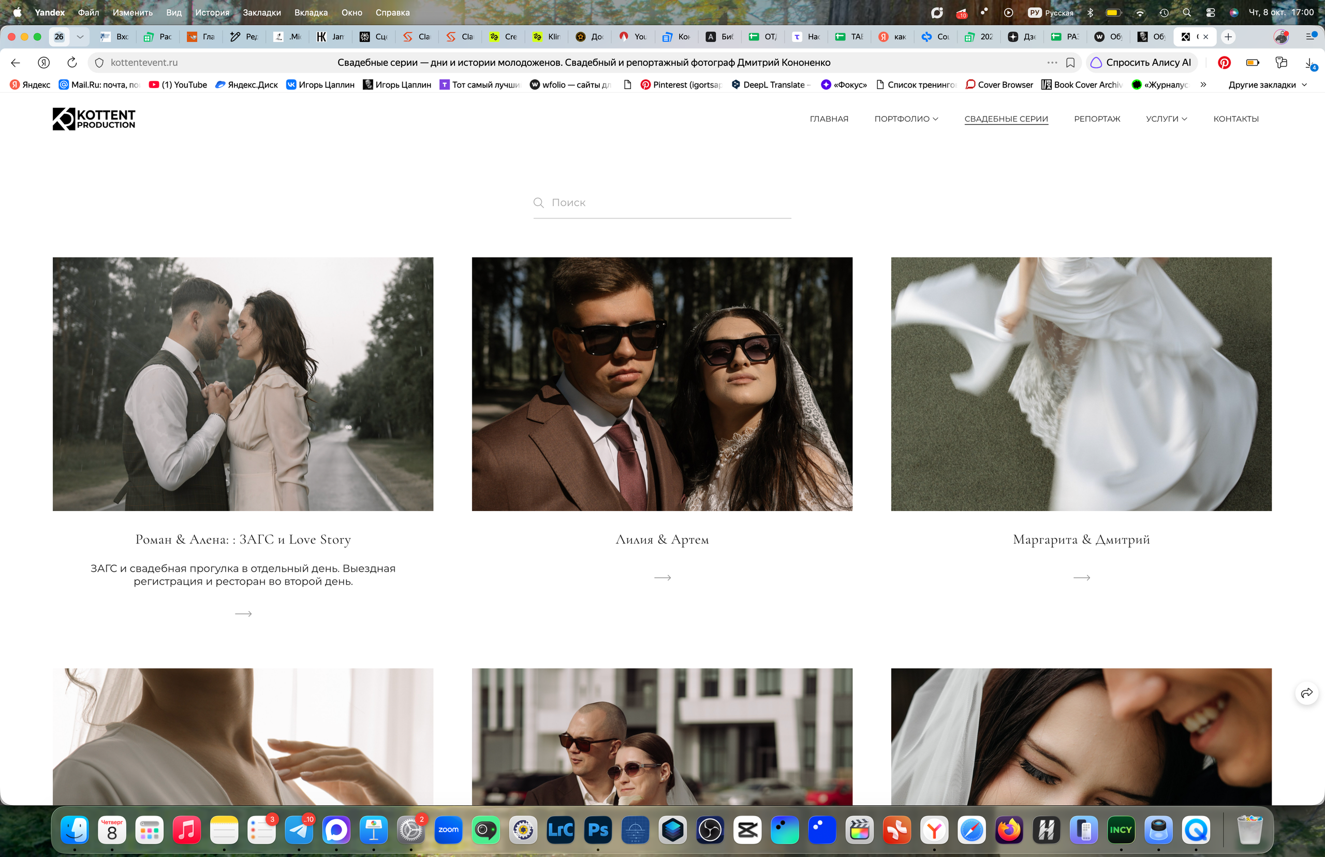
Task: Click the search magnifier icon on page
Action: (x=538, y=202)
